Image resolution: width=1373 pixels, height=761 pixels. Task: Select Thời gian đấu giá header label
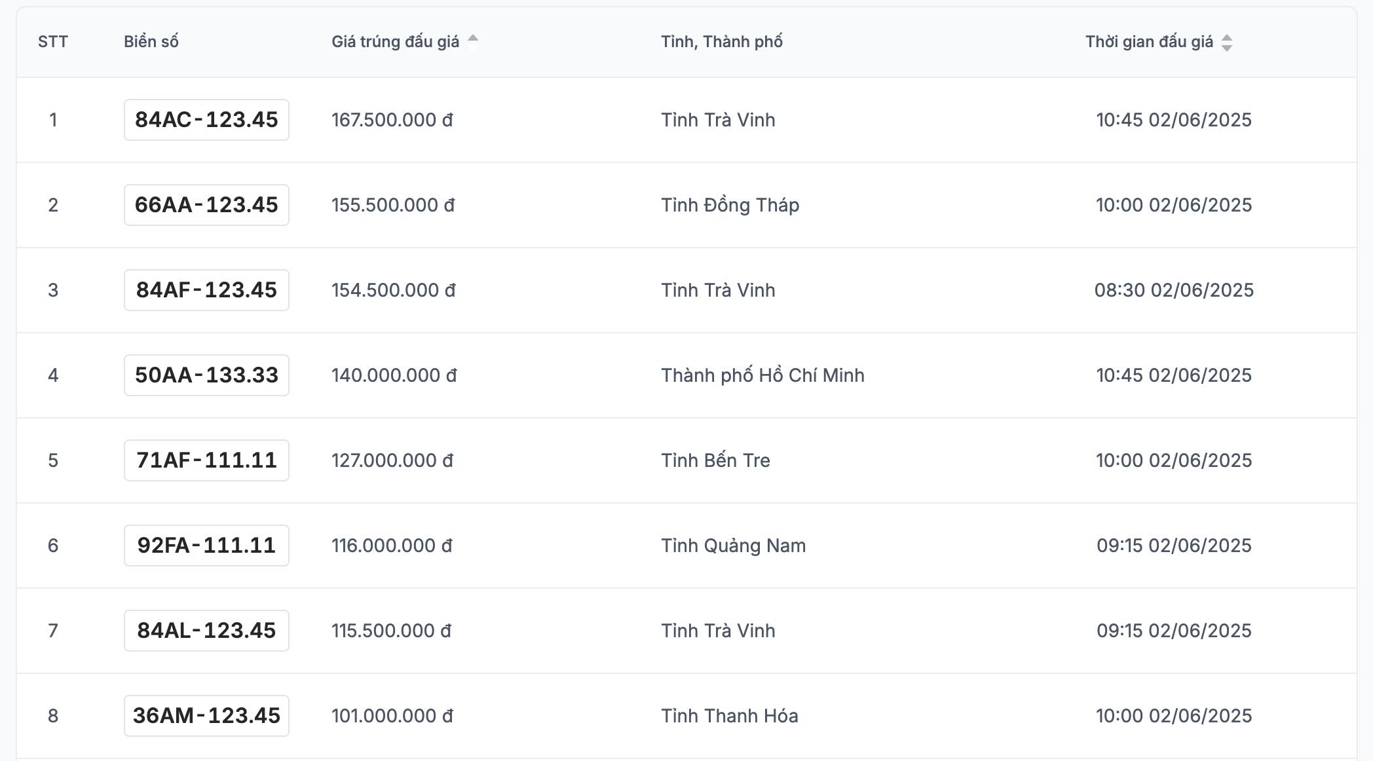tap(1149, 42)
